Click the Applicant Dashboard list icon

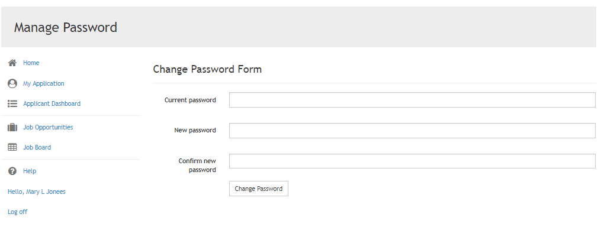click(x=12, y=103)
